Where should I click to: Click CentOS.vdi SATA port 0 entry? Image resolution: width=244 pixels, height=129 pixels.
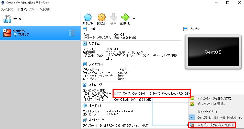click(132, 99)
